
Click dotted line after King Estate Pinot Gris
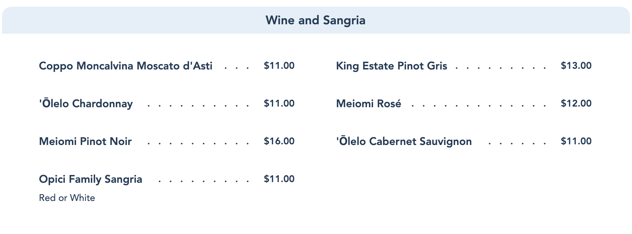click(500, 68)
